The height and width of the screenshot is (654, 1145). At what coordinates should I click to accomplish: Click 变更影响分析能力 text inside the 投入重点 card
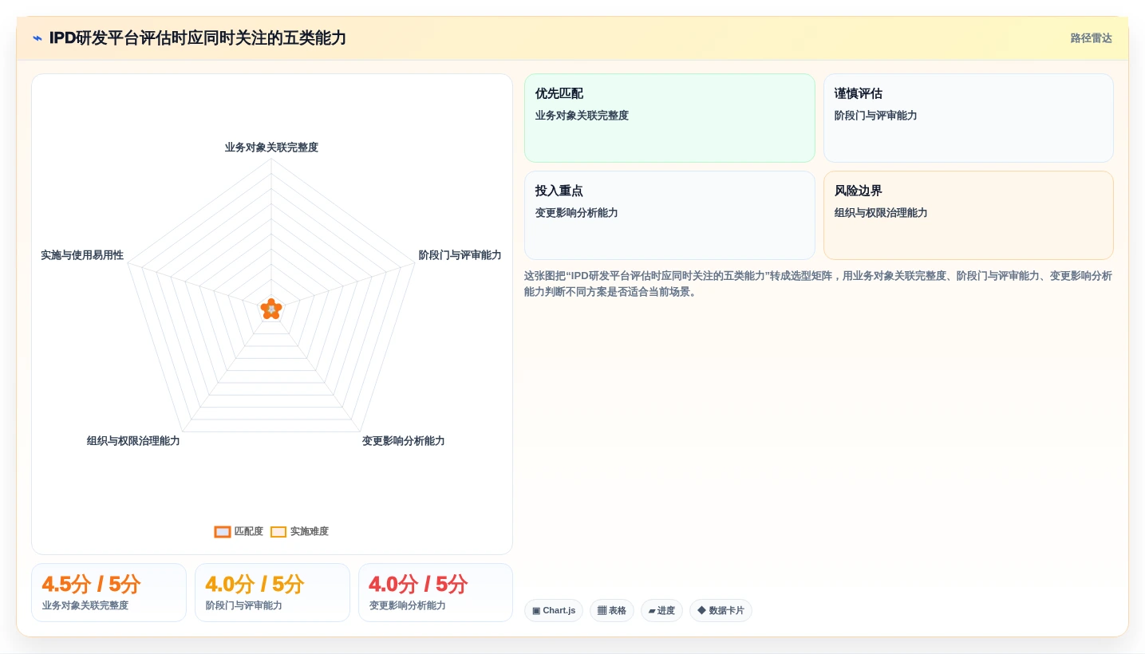[576, 213]
